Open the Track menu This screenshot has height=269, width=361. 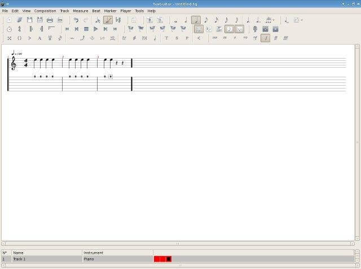pos(64,11)
